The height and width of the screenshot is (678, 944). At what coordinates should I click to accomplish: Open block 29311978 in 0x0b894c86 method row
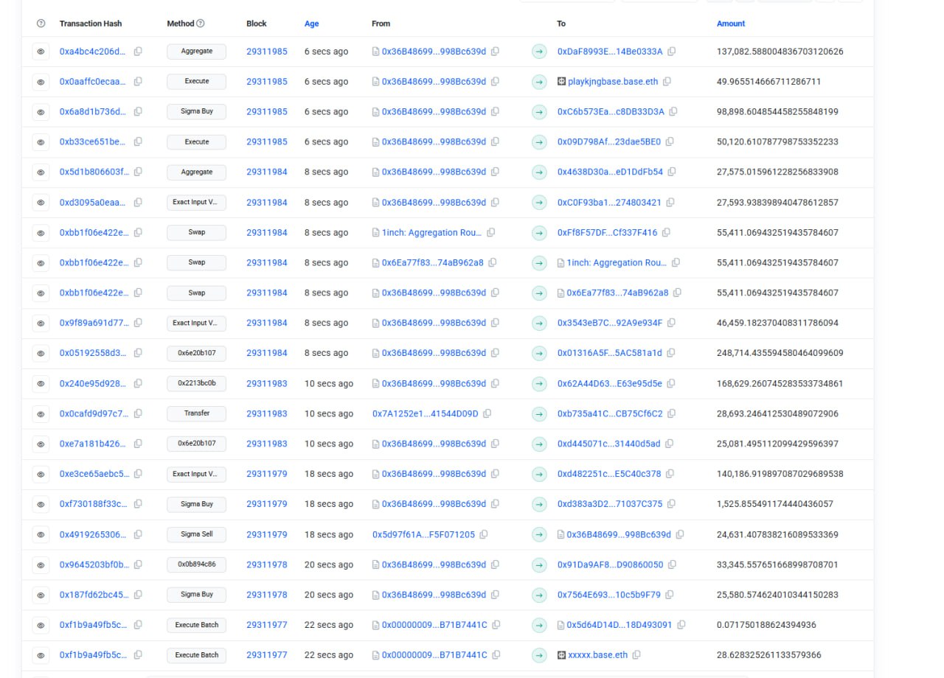267,565
